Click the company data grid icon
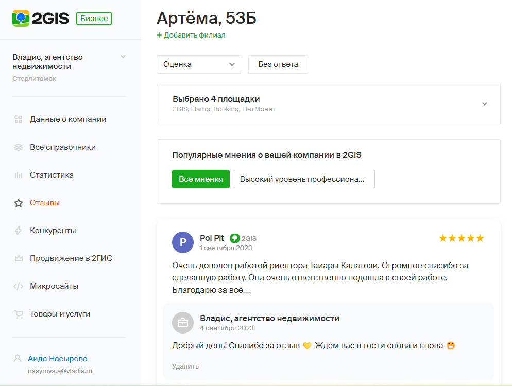Screen dimensions: 512x386 [19, 119]
